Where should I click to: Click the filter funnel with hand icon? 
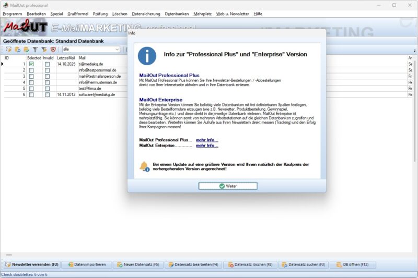tap(44, 50)
